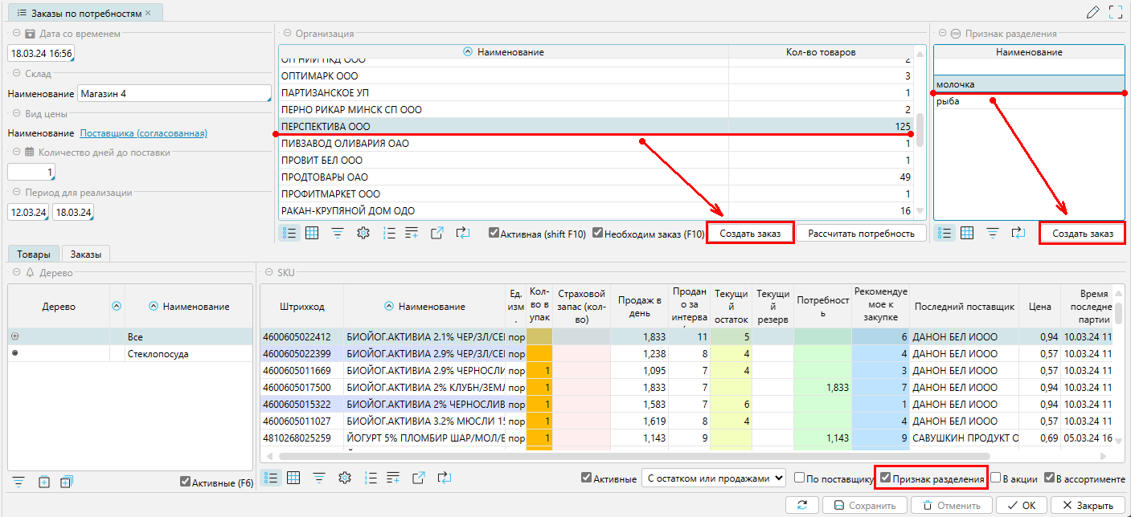This screenshot has width=1131, height=517.
Task: Follow the Поставщика (согласованная) link
Action: (143, 133)
